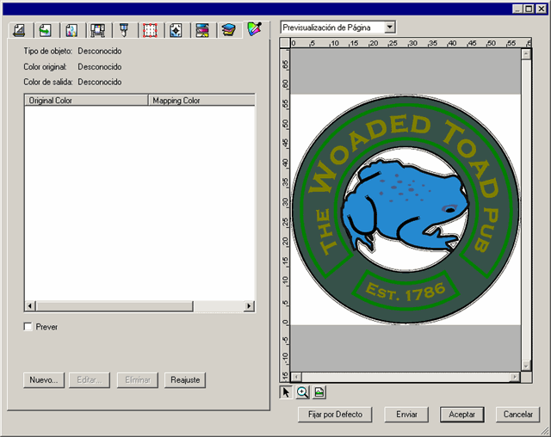Click preview vertical scroll down arrow
This screenshot has width=551, height=437.
[x=526, y=366]
